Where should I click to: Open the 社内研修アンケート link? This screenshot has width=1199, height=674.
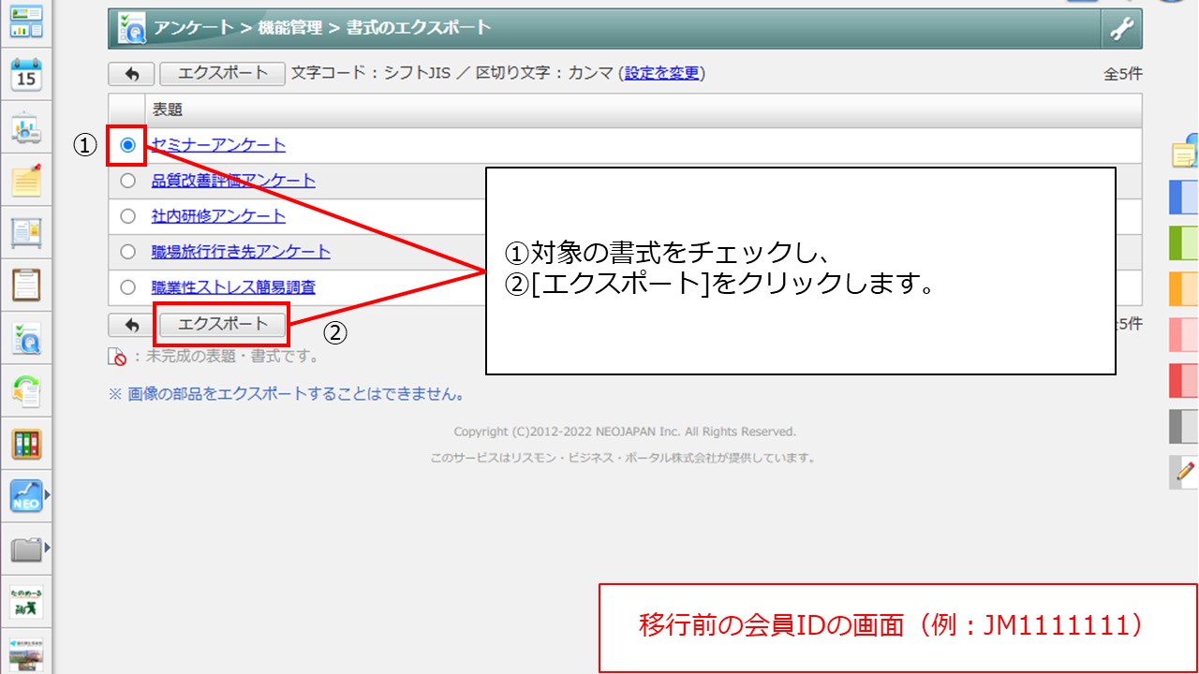pos(218,216)
